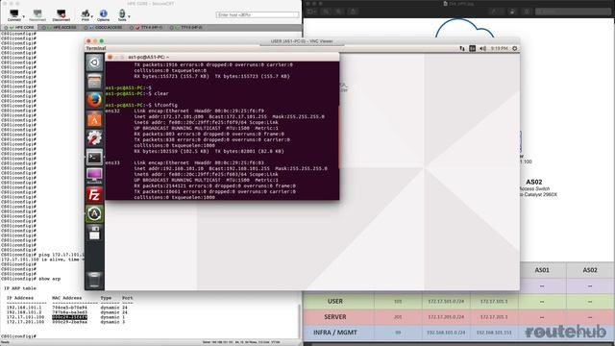Click the AS02 switch label in diagram
The width and height of the screenshot is (615, 346).
click(534, 182)
